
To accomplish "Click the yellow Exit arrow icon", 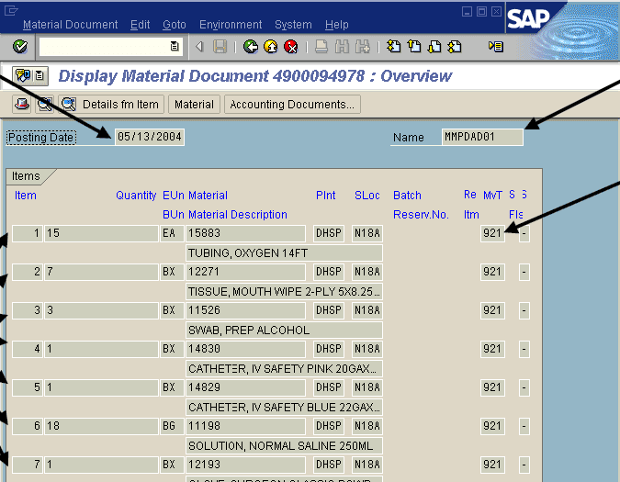I will pos(271,47).
